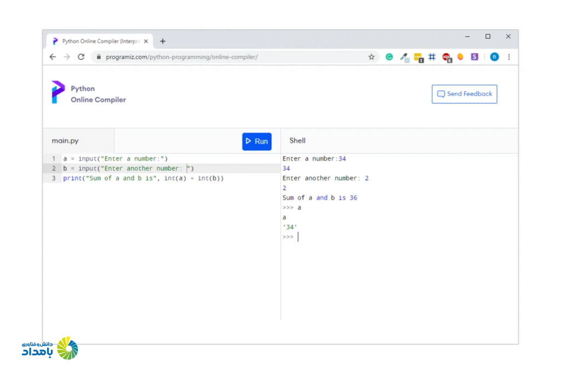Open the Chrome three-dot menu

pos(509,57)
